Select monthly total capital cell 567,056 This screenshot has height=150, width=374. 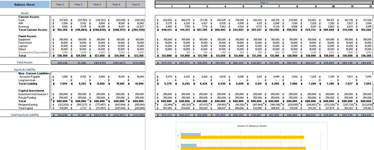(x=168, y=108)
